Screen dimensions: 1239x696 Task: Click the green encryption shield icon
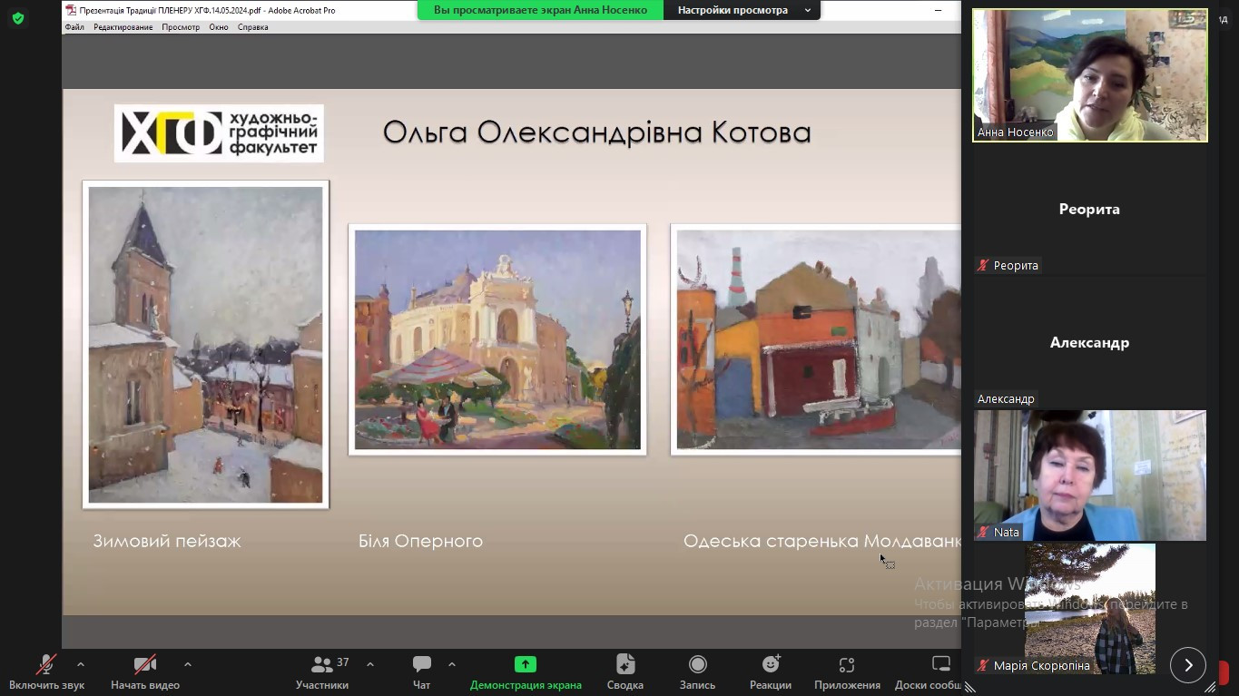click(x=17, y=18)
